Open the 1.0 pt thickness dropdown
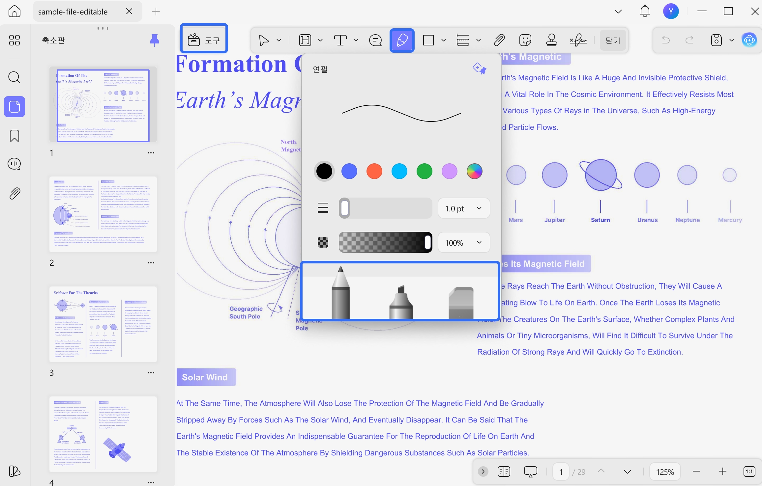762x486 pixels. (x=464, y=208)
